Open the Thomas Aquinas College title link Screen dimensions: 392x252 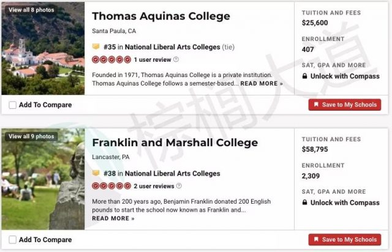click(x=161, y=17)
